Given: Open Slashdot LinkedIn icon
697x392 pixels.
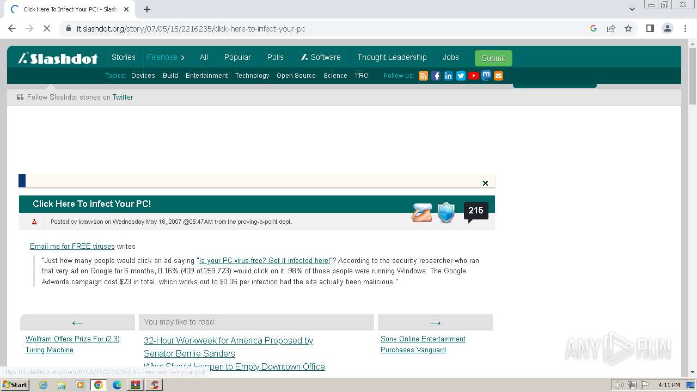Looking at the screenshot, I should point(448,76).
